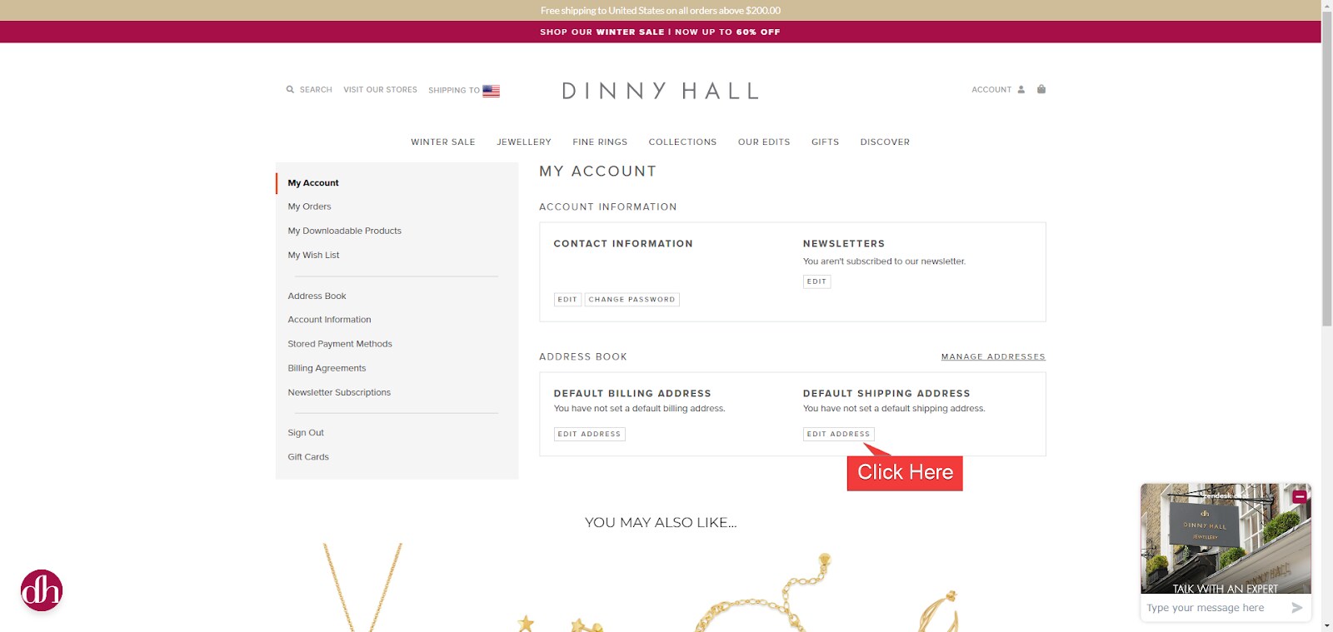Open the Winter Sale menu
Image resolution: width=1333 pixels, height=632 pixels.
tap(443, 142)
